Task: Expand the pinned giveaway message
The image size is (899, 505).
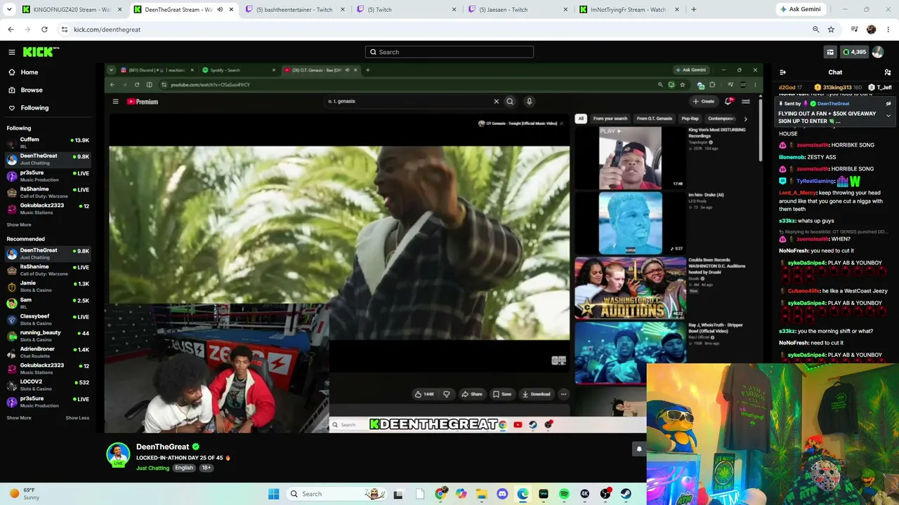Action: click(888, 116)
